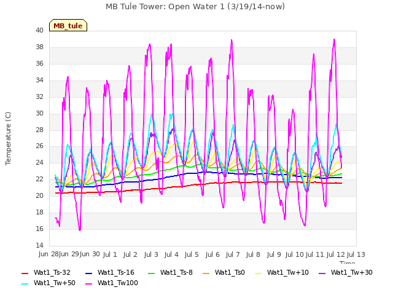Click the 36 y-axis tick label
The width and height of the screenshot is (393, 295).
(39, 63)
